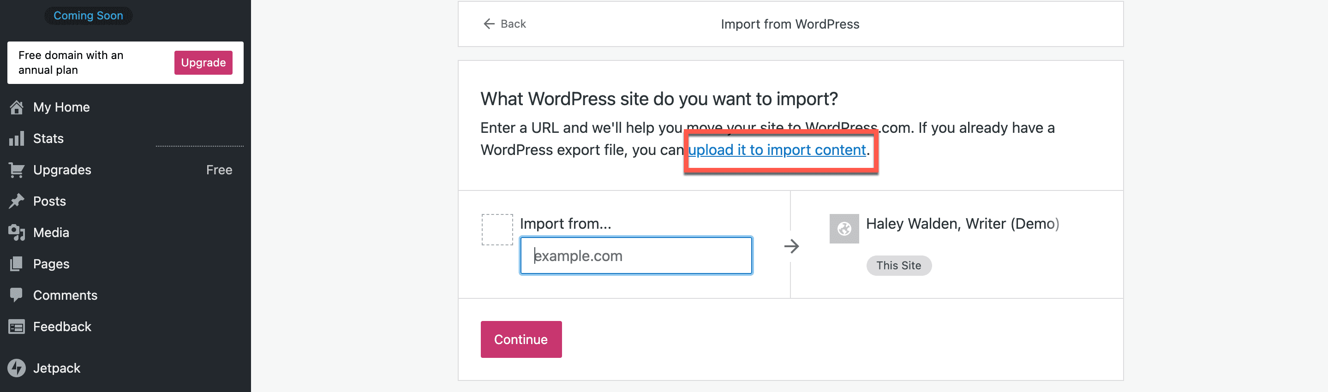Follow the 'upload it to import content' link
This screenshot has width=1328, height=392.
(777, 150)
